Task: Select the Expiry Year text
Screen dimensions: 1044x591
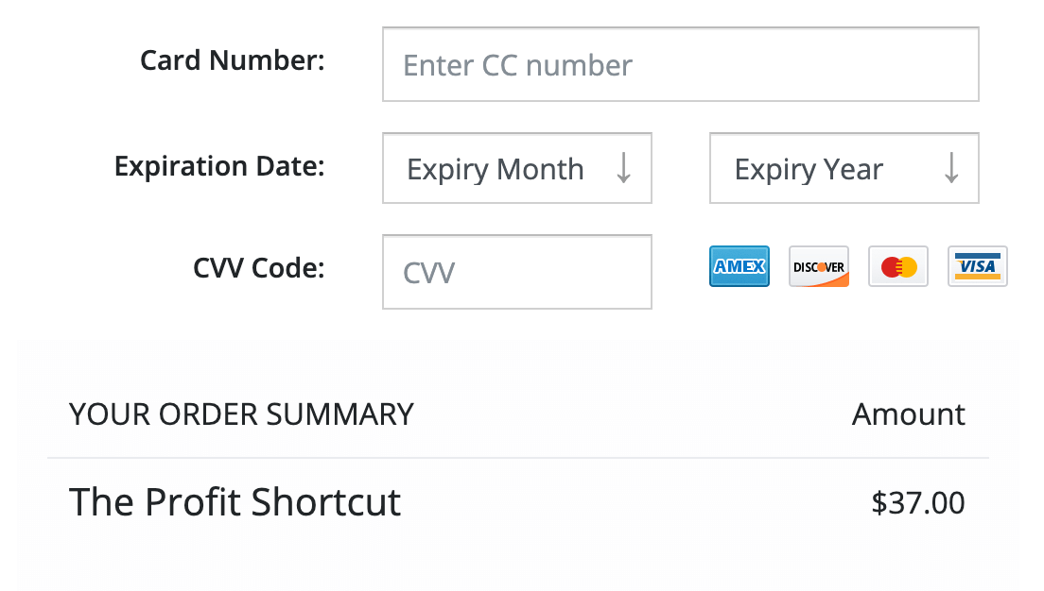Action: tap(809, 170)
